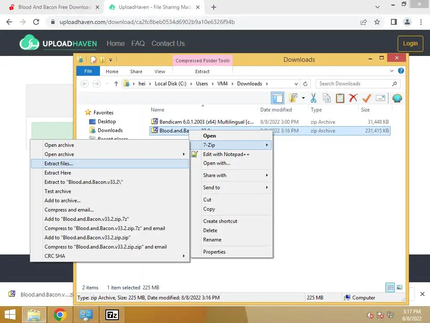Expand the second Open archive submenu

tap(110, 154)
